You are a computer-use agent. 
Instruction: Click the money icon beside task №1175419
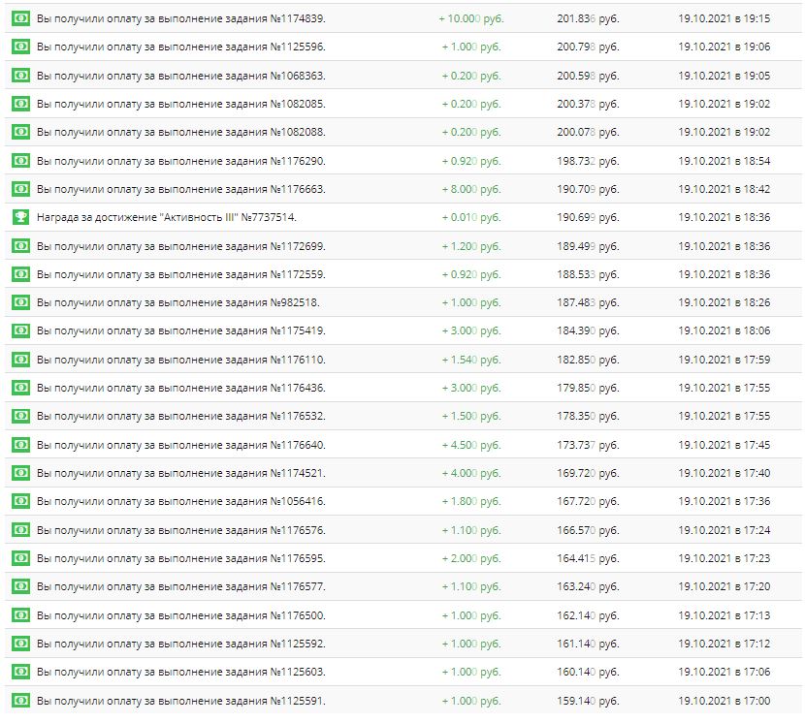click(21, 330)
